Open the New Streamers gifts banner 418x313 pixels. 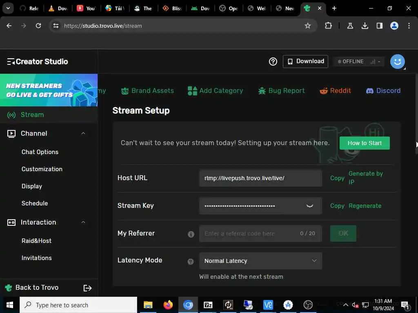point(49,90)
